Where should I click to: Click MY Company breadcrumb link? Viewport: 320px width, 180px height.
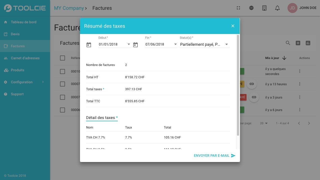[x=69, y=8]
